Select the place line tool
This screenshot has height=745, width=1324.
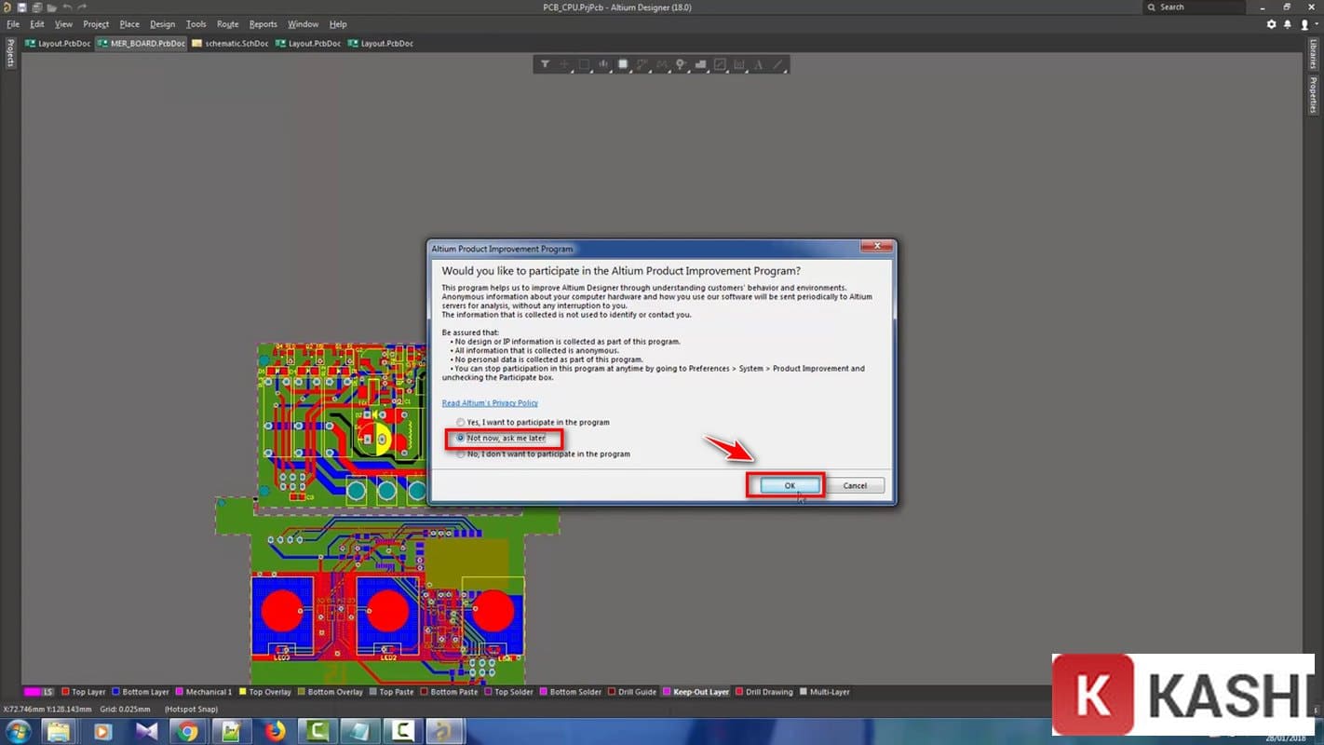tap(778, 64)
